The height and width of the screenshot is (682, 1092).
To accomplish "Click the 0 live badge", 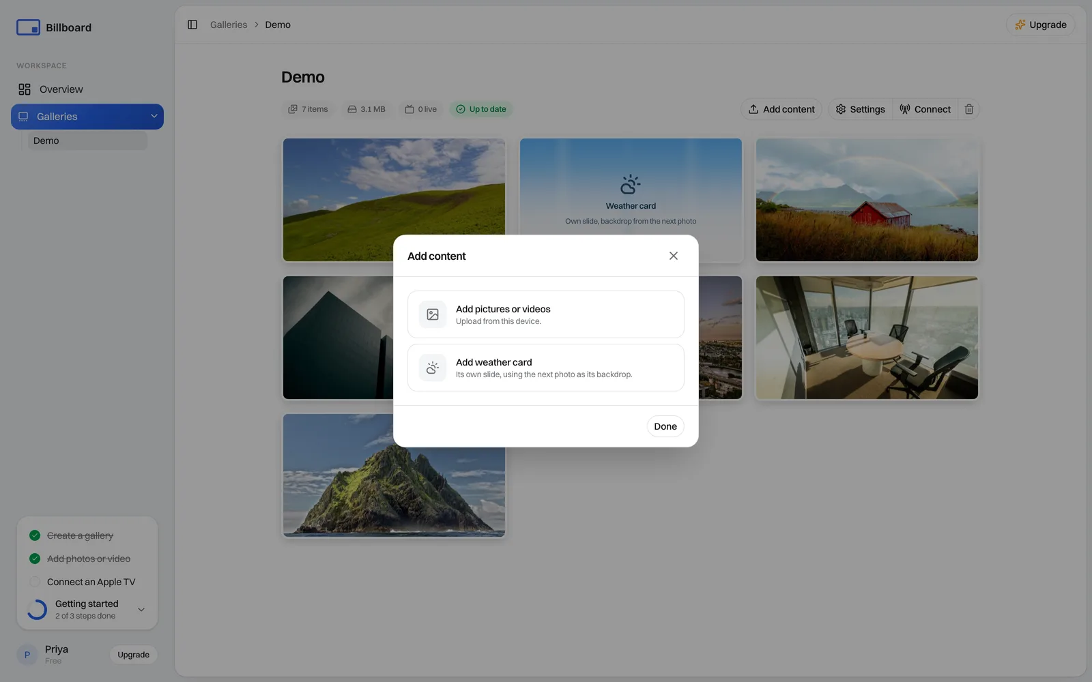I will pos(420,109).
